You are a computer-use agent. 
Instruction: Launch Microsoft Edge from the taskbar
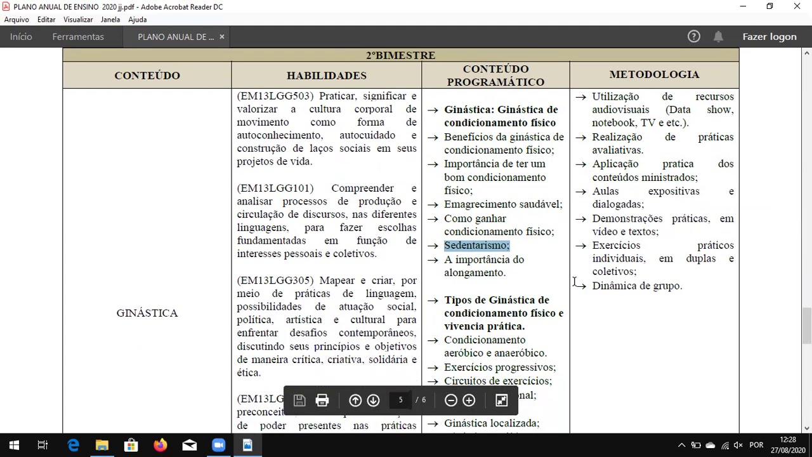click(74, 445)
